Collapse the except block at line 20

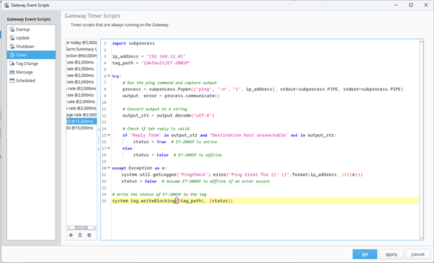(x=109, y=168)
